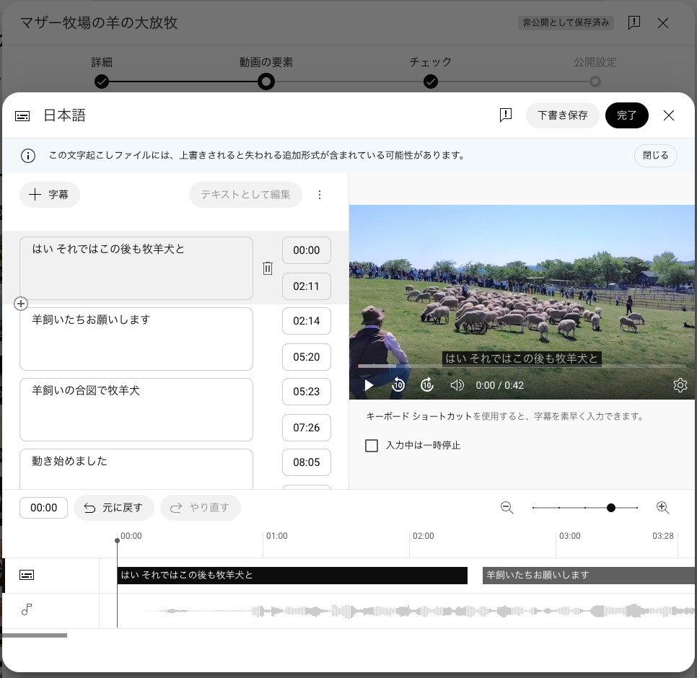Go to the 詳細 step
Screen dimensions: 697x678
(x=102, y=81)
